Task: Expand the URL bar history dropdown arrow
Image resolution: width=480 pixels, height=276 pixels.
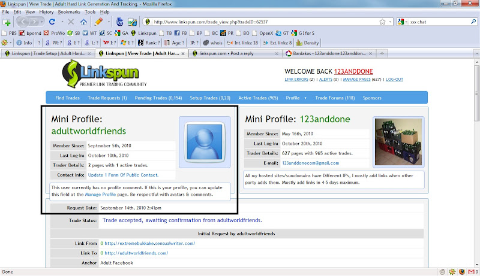Action: 390,22
